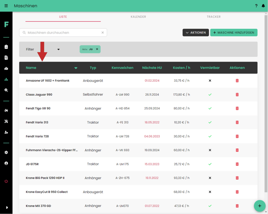Image resolution: width=268 pixels, height=214 pixels.
Task: Click cost 173,80 € / h
Action: click(182, 95)
